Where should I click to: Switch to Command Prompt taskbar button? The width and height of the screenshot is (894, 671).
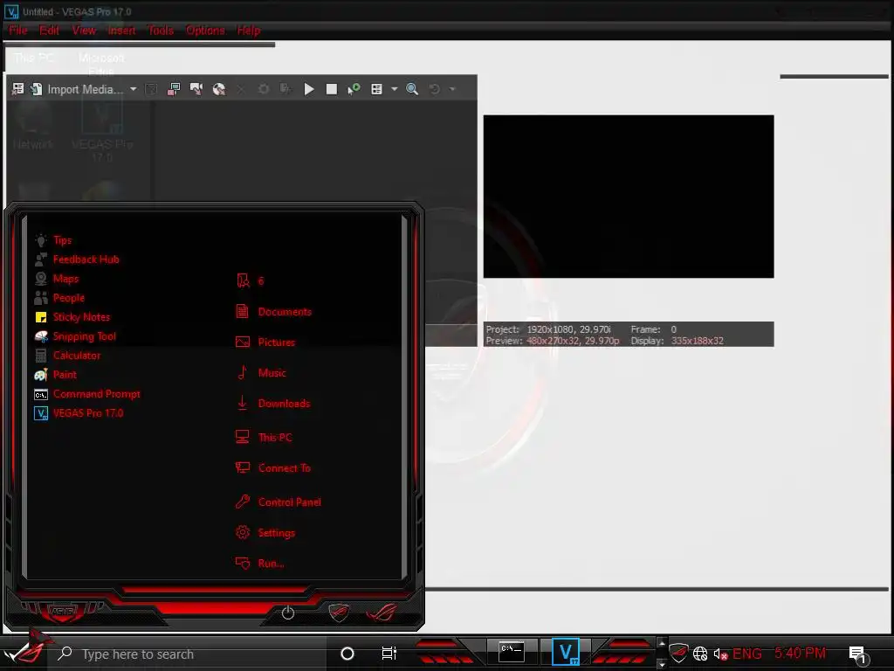click(511, 652)
